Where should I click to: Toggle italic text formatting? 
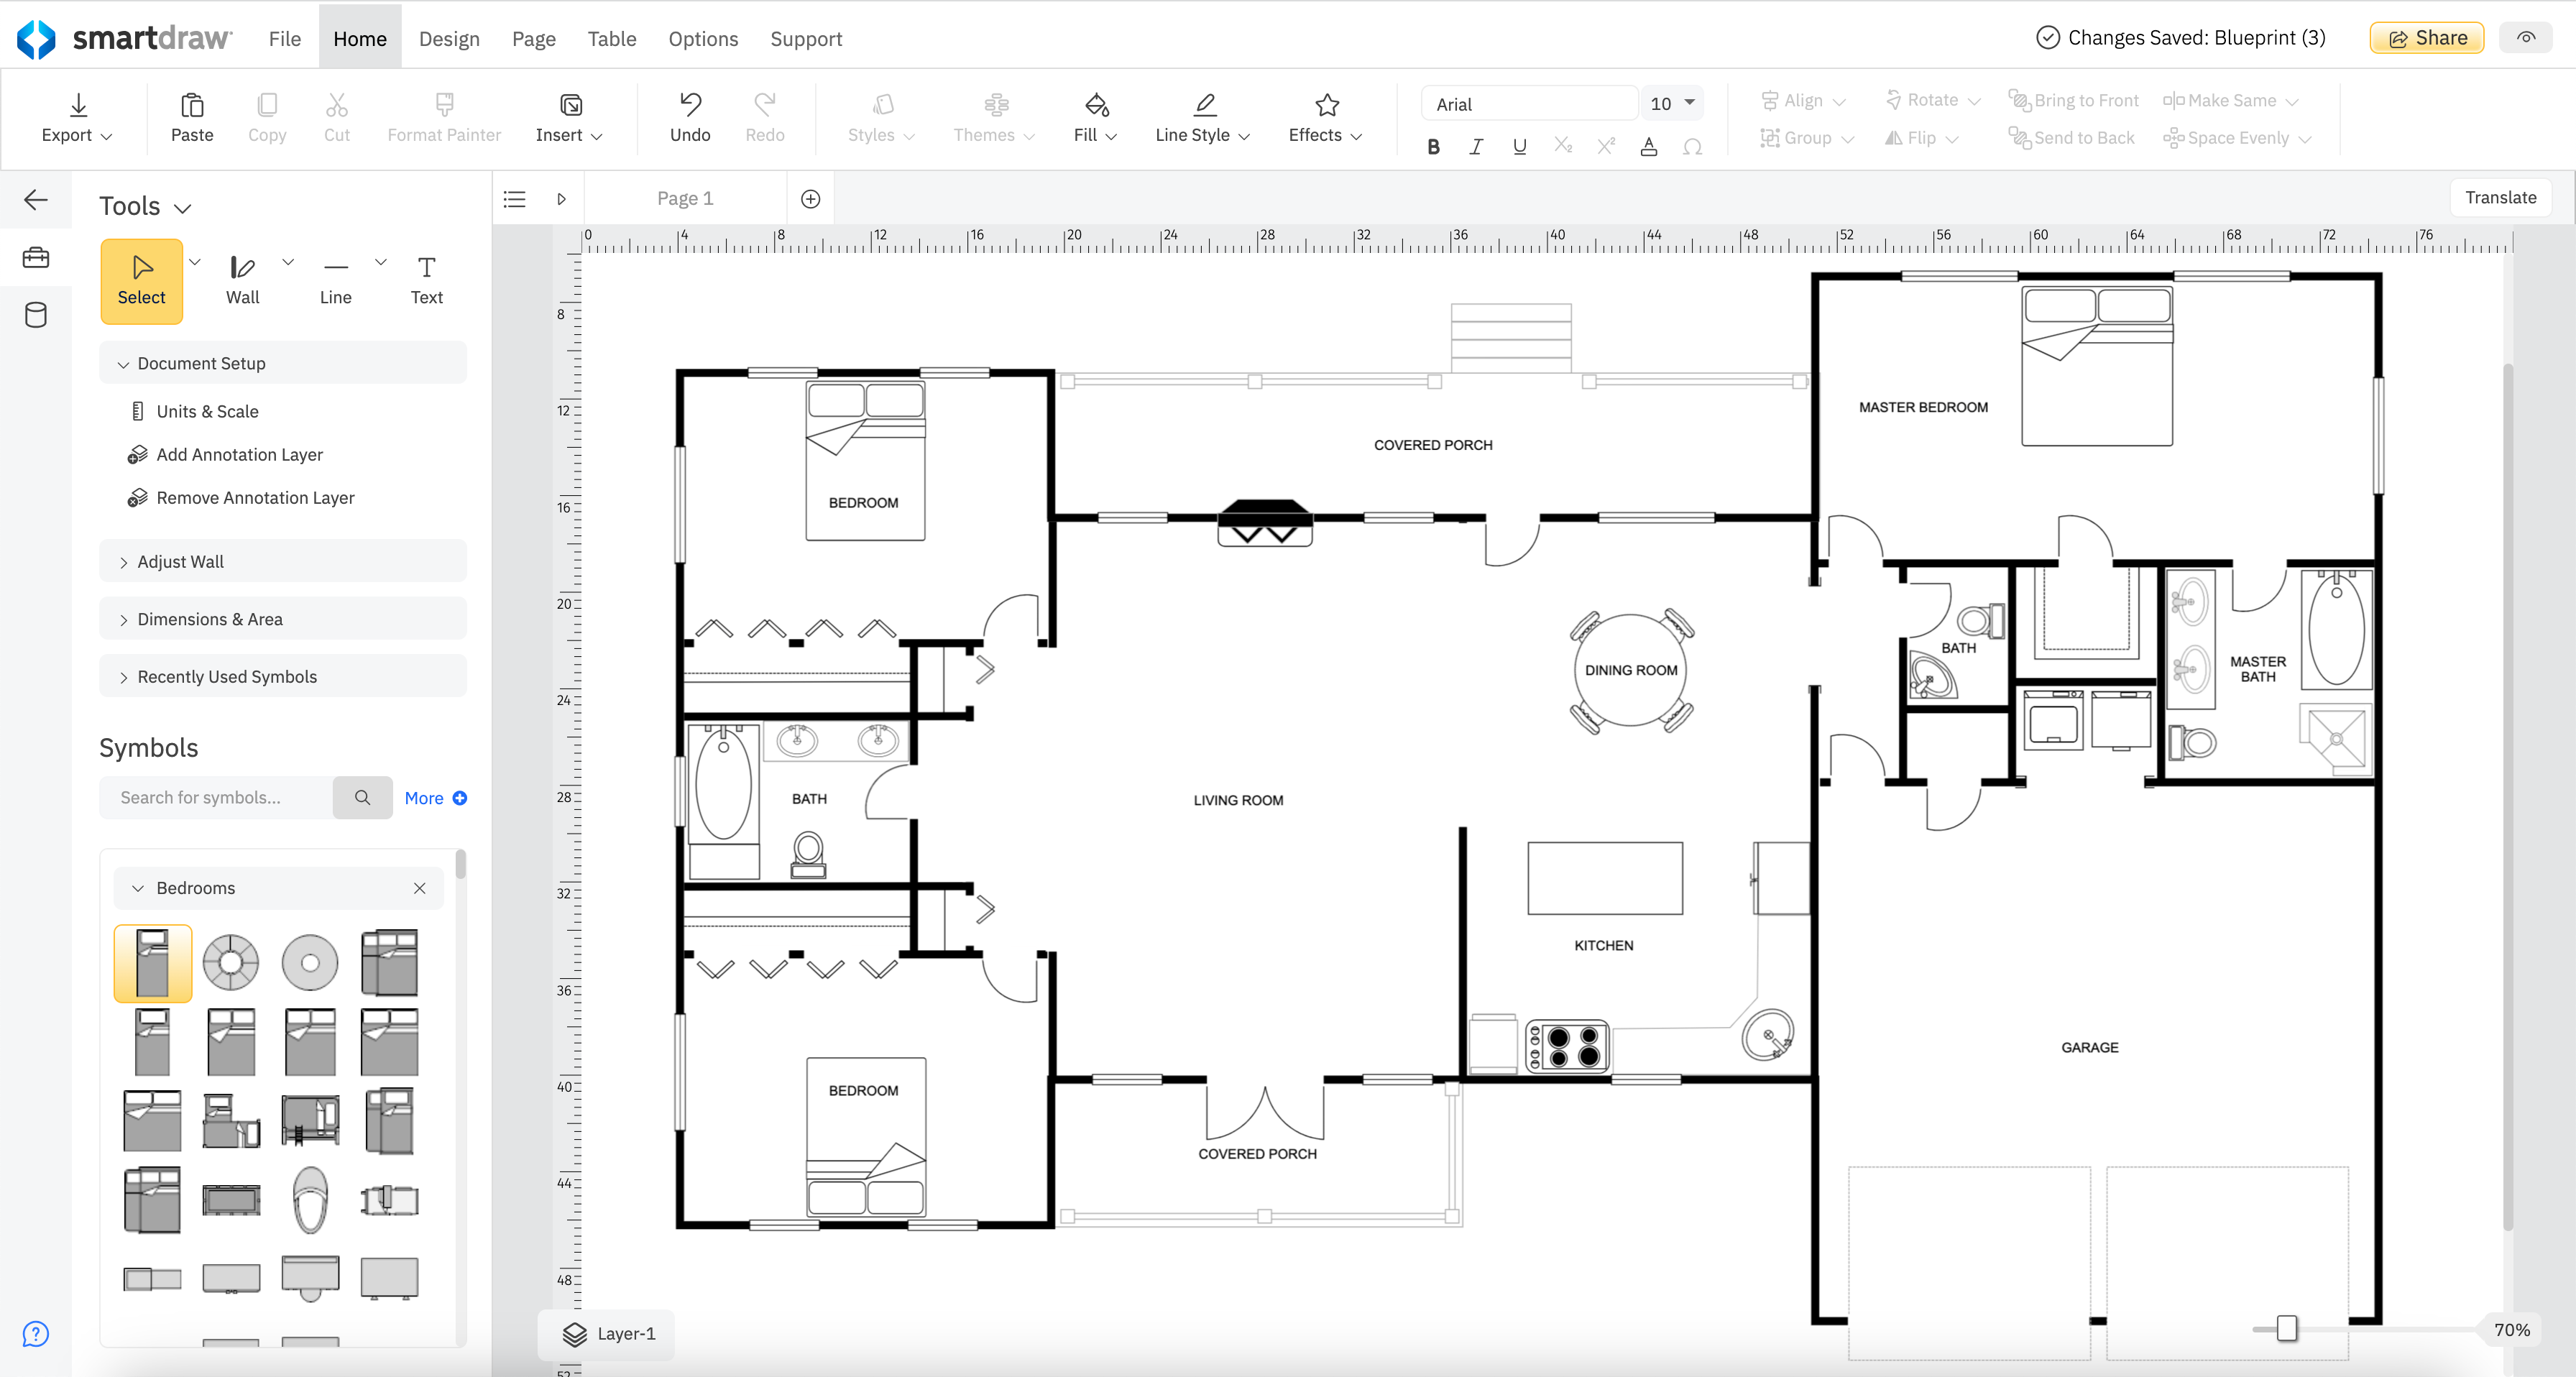[x=1476, y=146]
